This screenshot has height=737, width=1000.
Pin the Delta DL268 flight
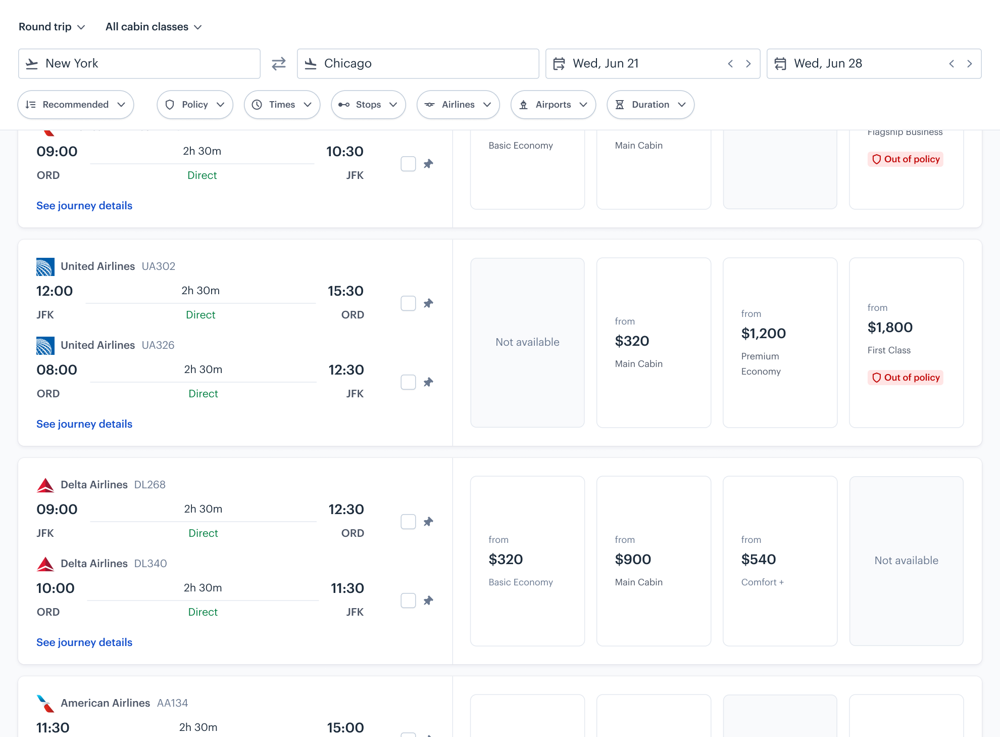[428, 522]
